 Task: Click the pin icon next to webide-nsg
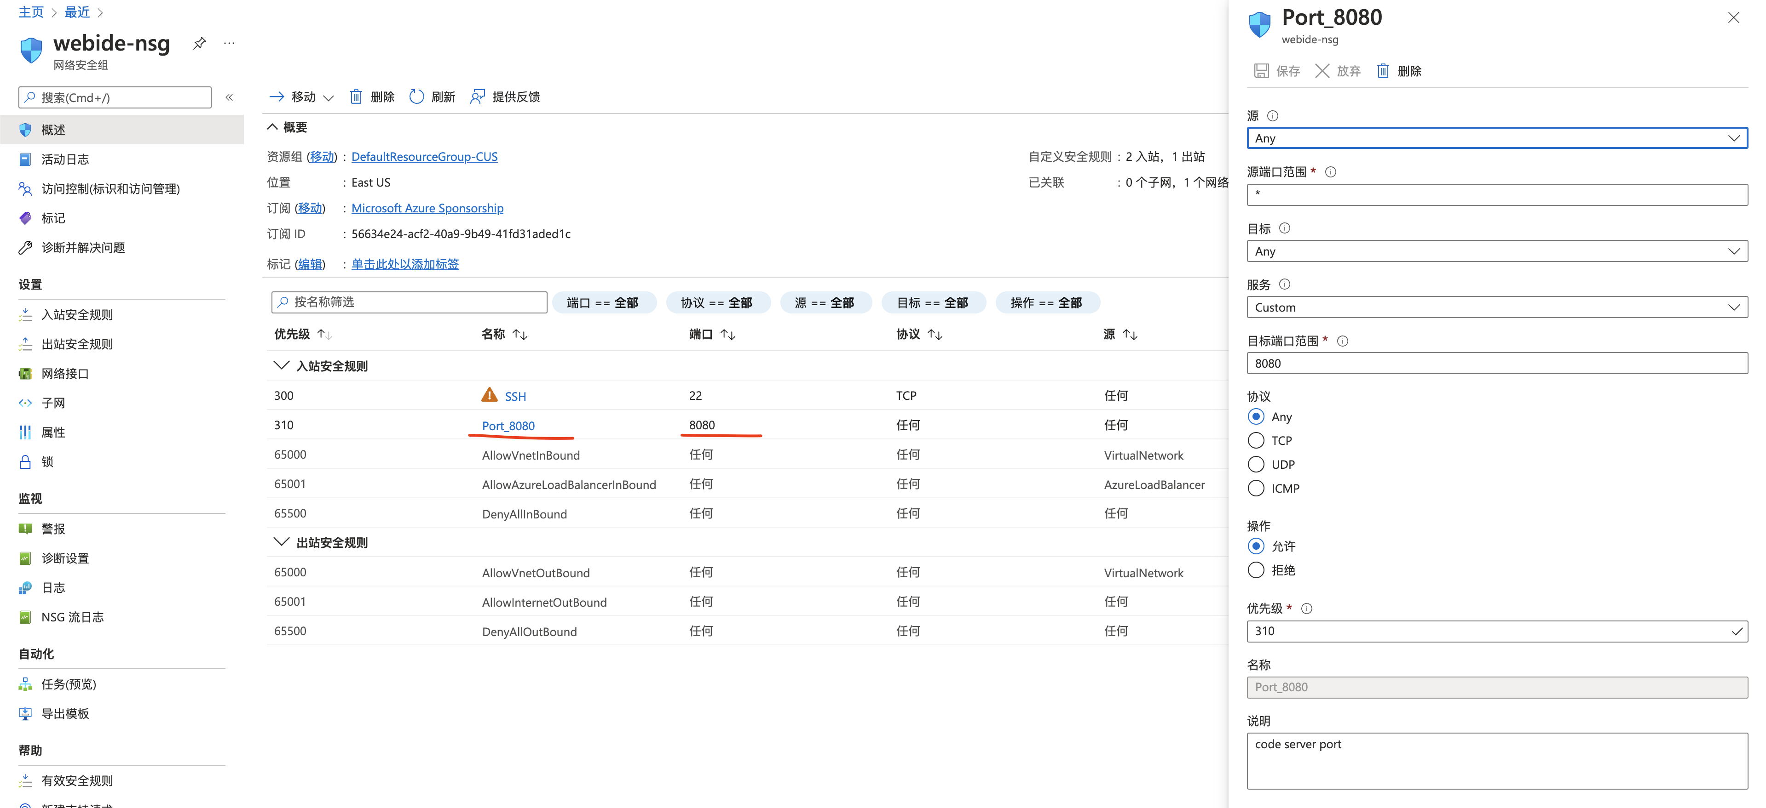point(200,43)
